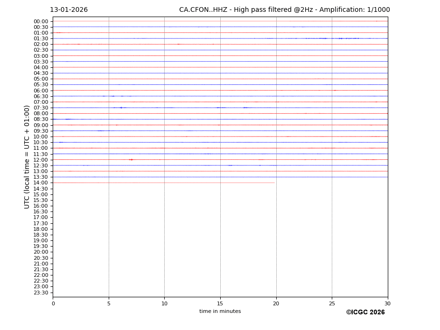
Task: Click the CA.CFON..HHZ plot title
Action: 284,10
